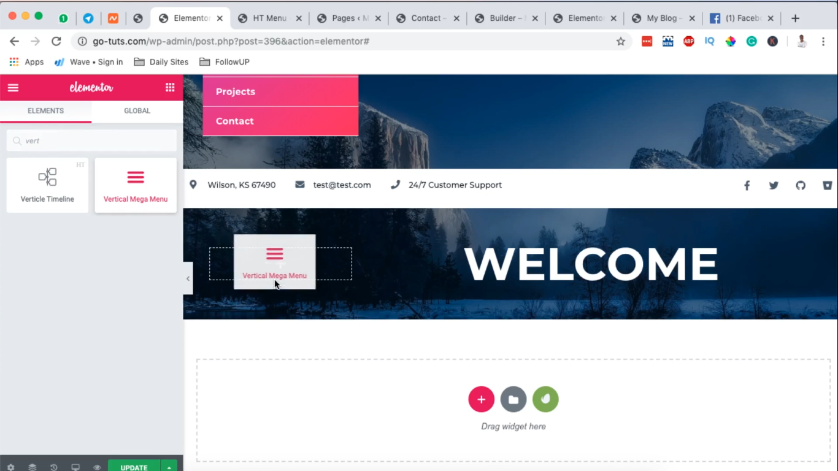Screen dimensions: 838x471
Task: Open the Navigator layers icon
Action: pos(33,467)
